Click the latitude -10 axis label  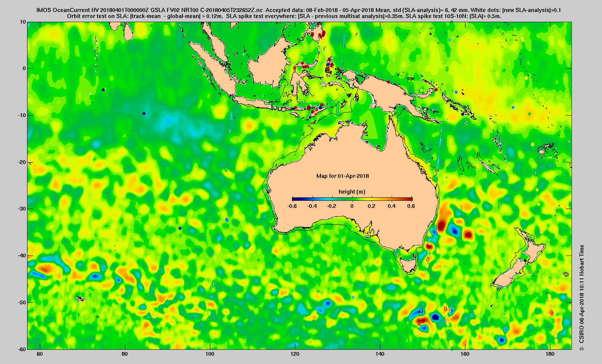point(22,115)
